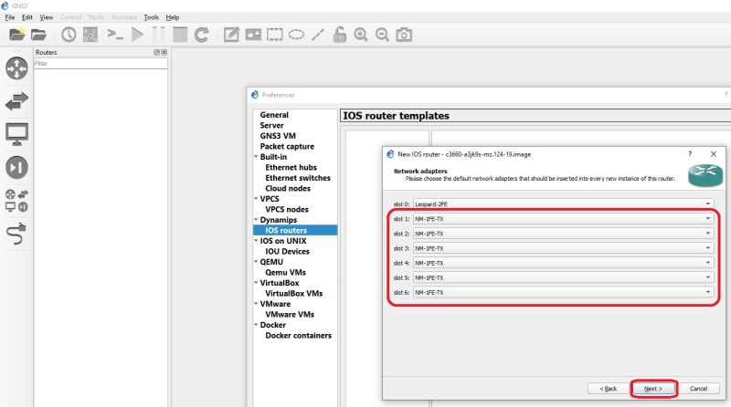Click the screenshot camera icon
This screenshot has height=407, width=731.
pyautogui.click(x=404, y=35)
